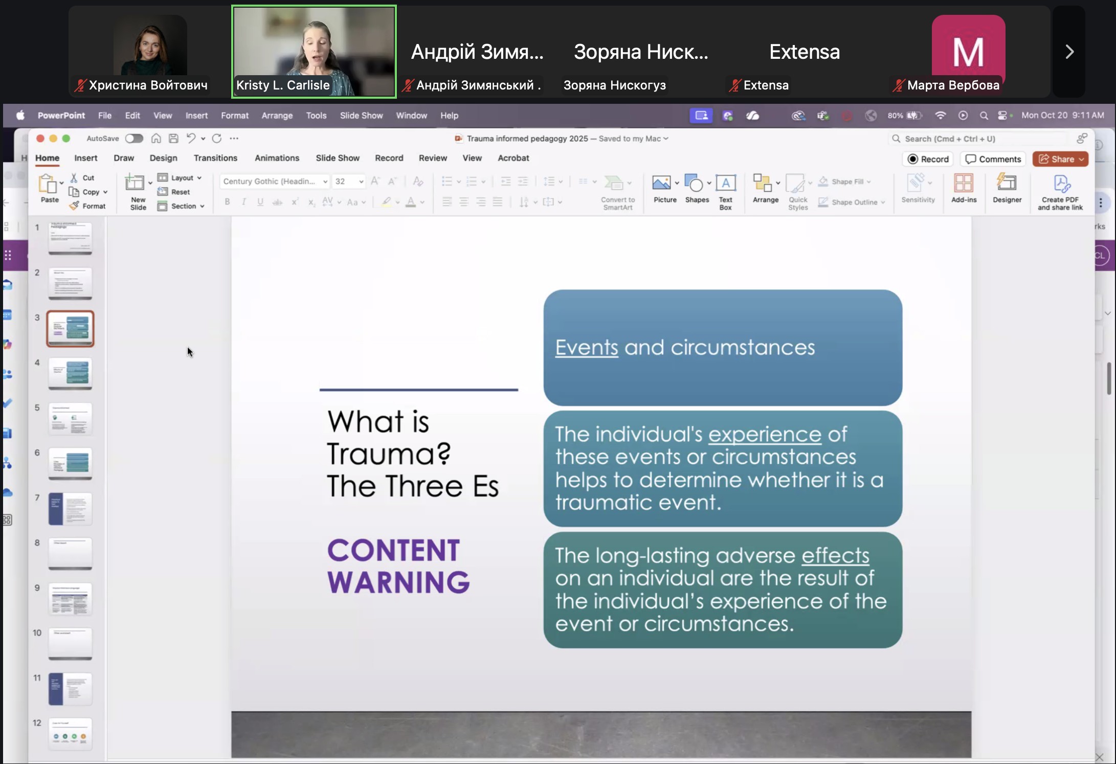Click the Designer icon
The image size is (1116, 764).
(x=1007, y=183)
